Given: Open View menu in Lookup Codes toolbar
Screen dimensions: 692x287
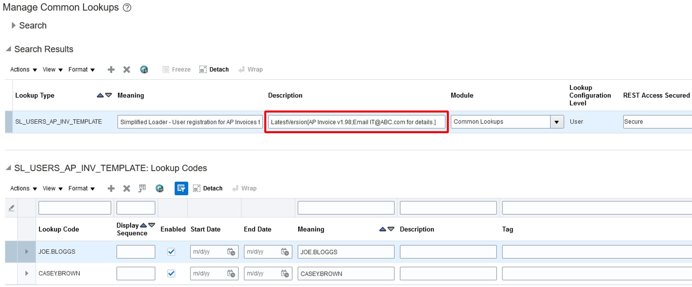Looking at the screenshot, I should tap(53, 188).
